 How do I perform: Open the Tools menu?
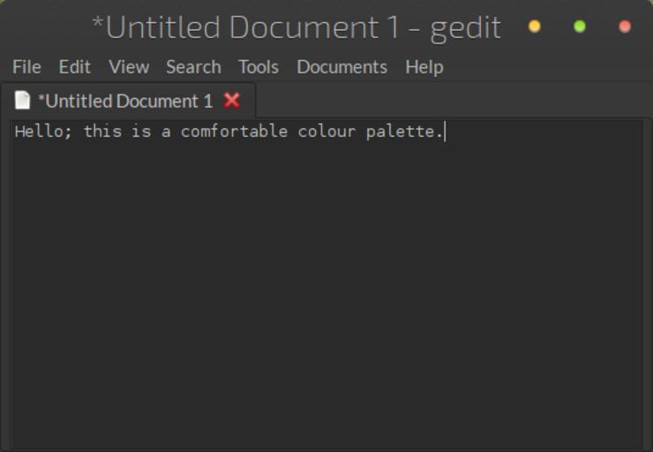(x=258, y=67)
